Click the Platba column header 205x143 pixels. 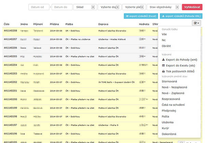69,24
